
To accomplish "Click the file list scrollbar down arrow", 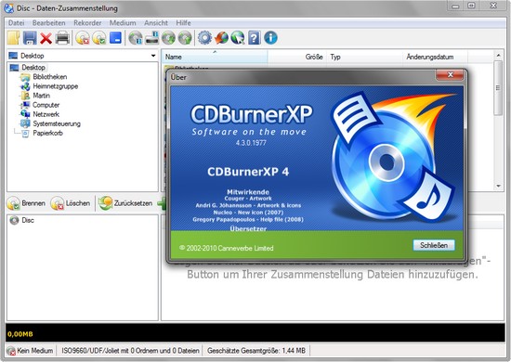I will tap(498, 186).
